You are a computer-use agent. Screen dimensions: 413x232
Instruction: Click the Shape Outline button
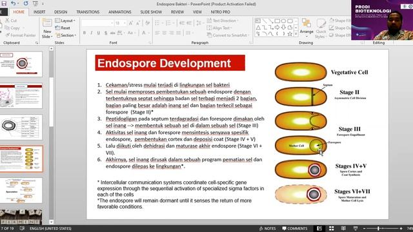(340, 28)
